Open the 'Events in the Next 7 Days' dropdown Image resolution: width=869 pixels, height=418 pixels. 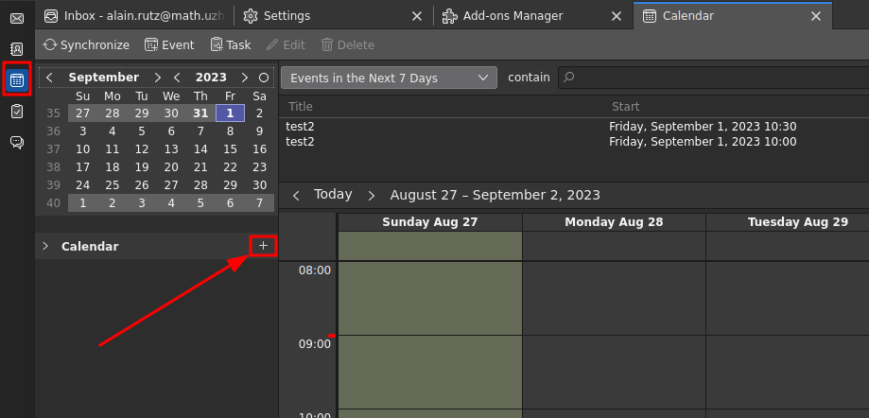click(x=389, y=78)
